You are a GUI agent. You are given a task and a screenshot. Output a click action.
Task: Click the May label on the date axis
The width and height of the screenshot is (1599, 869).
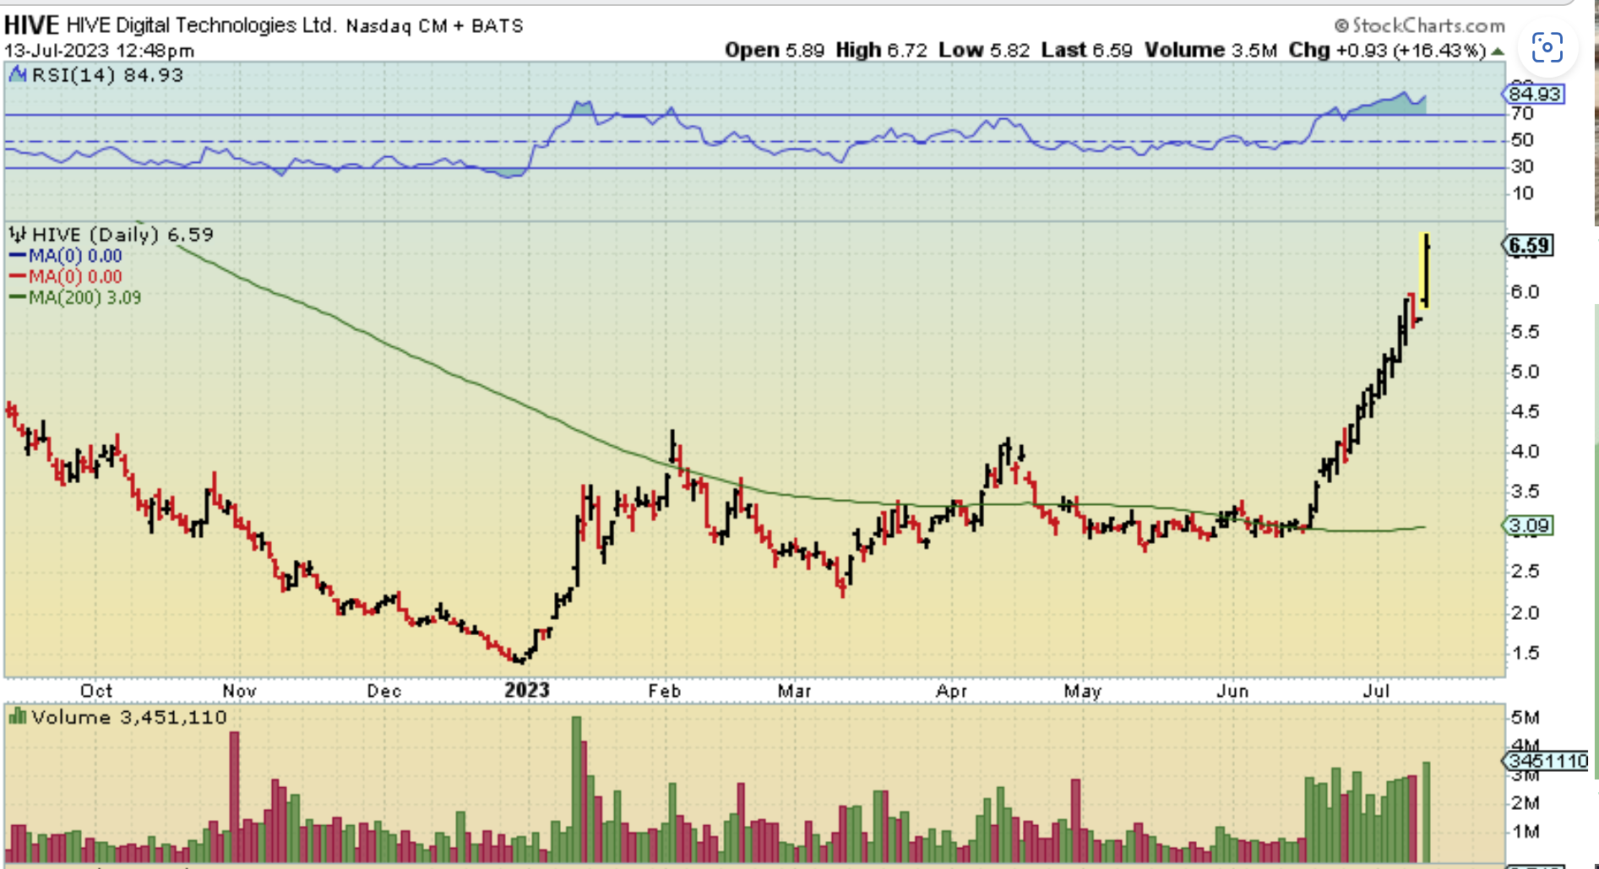point(1083,691)
